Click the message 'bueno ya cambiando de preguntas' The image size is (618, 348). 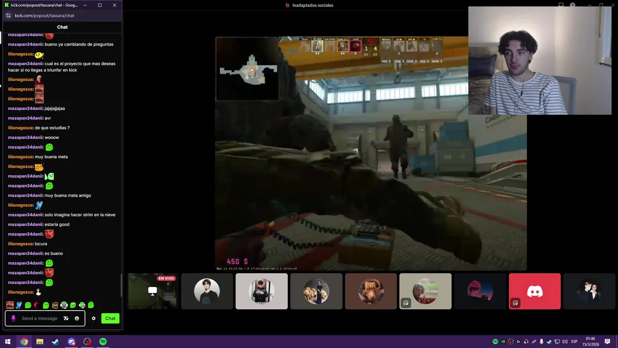click(79, 44)
